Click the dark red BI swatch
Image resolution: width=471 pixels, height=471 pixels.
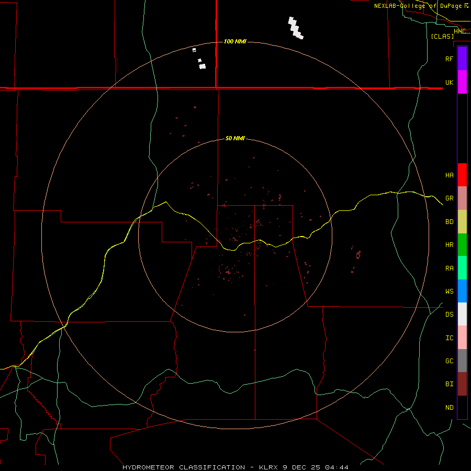tap(462, 384)
